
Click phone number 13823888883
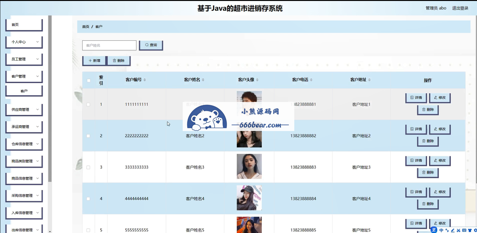tap(303, 167)
